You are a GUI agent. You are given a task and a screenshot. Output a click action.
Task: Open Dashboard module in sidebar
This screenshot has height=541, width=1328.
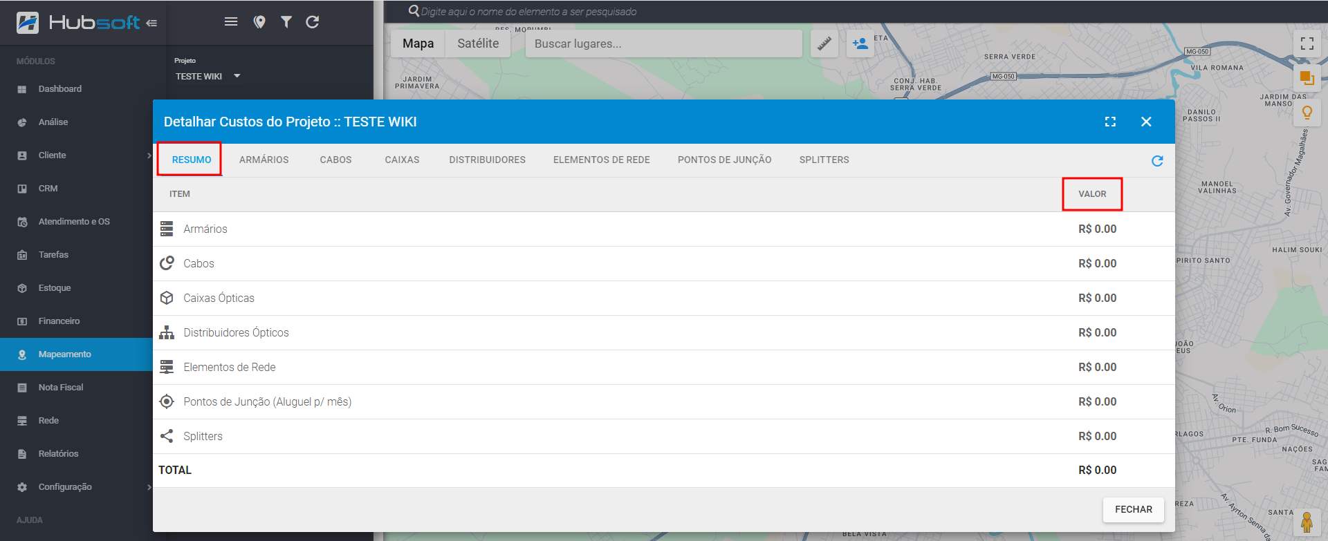(76, 89)
